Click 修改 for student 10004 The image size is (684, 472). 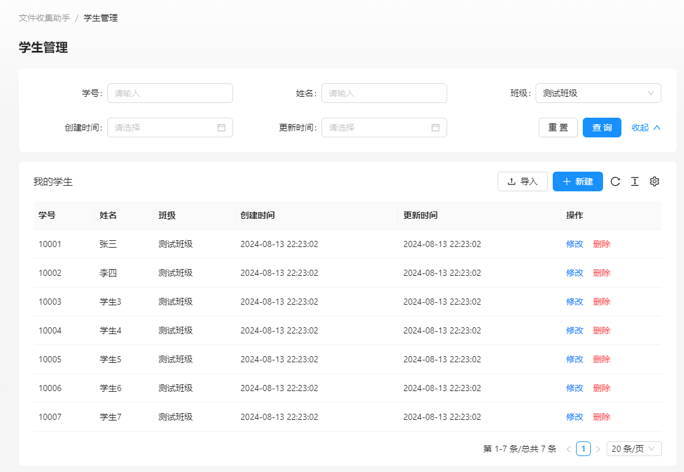575,330
